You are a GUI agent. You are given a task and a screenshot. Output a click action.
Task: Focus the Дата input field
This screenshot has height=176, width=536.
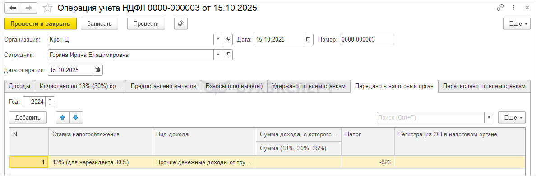[x=279, y=39]
